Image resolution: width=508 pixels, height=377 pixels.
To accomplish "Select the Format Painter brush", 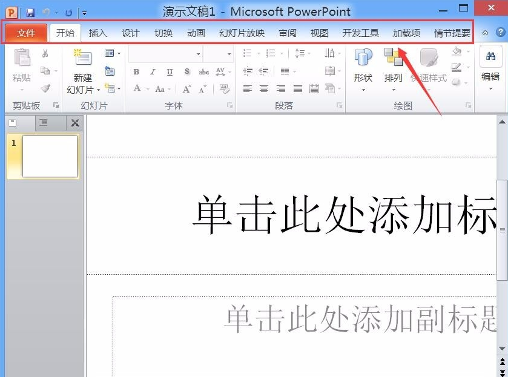I will pos(45,88).
